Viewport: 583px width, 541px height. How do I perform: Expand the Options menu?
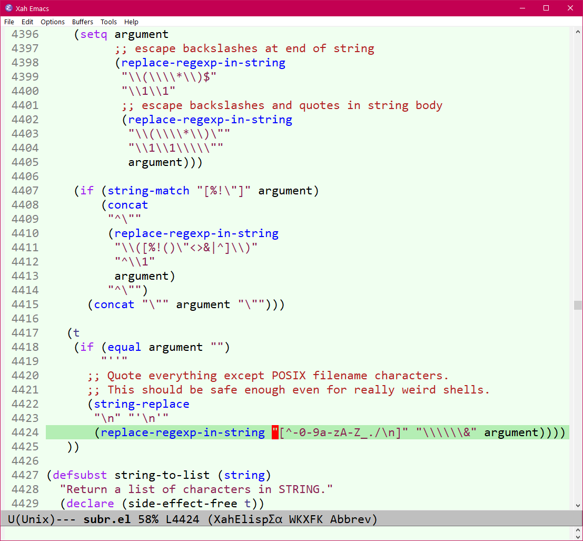tap(53, 22)
